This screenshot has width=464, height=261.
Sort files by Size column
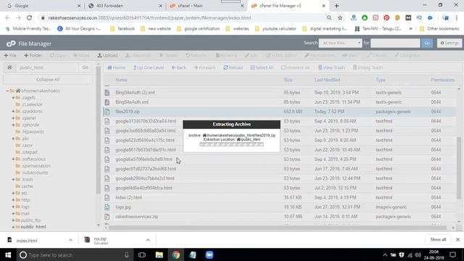coord(288,80)
